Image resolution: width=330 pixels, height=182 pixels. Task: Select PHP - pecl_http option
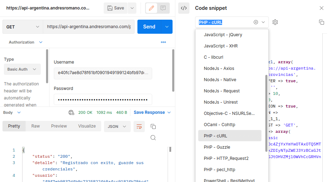[230, 170]
